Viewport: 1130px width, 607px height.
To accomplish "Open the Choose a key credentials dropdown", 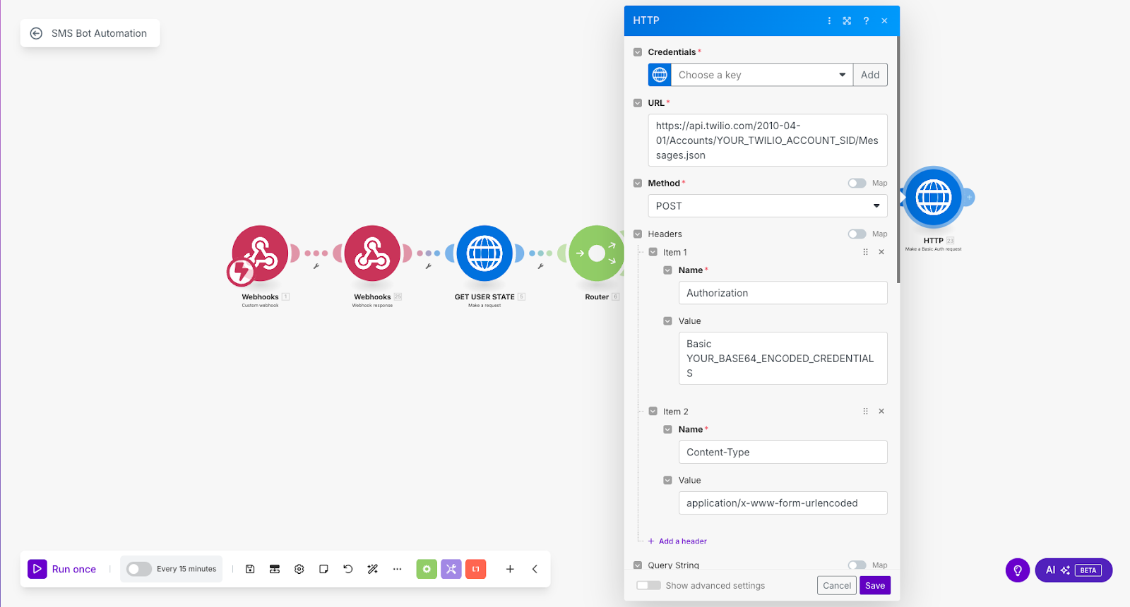I will (761, 75).
